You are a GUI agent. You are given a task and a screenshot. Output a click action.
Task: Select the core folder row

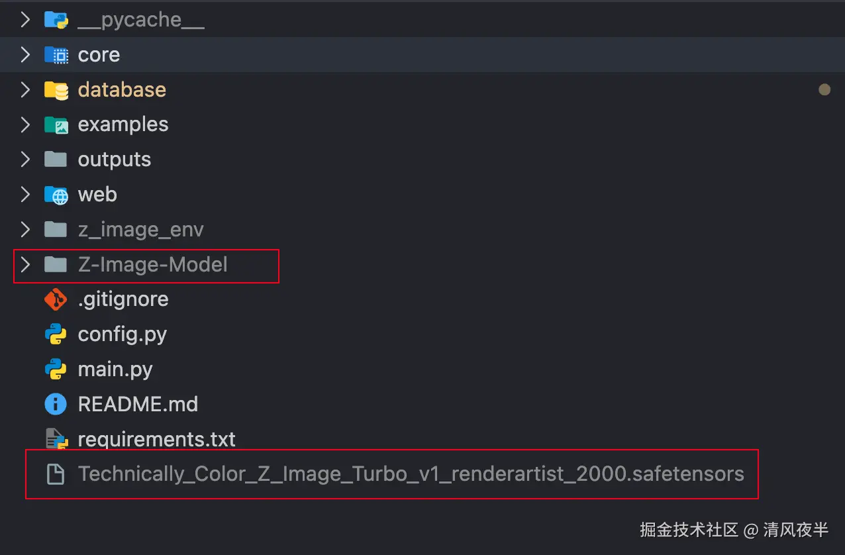click(397, 55)
